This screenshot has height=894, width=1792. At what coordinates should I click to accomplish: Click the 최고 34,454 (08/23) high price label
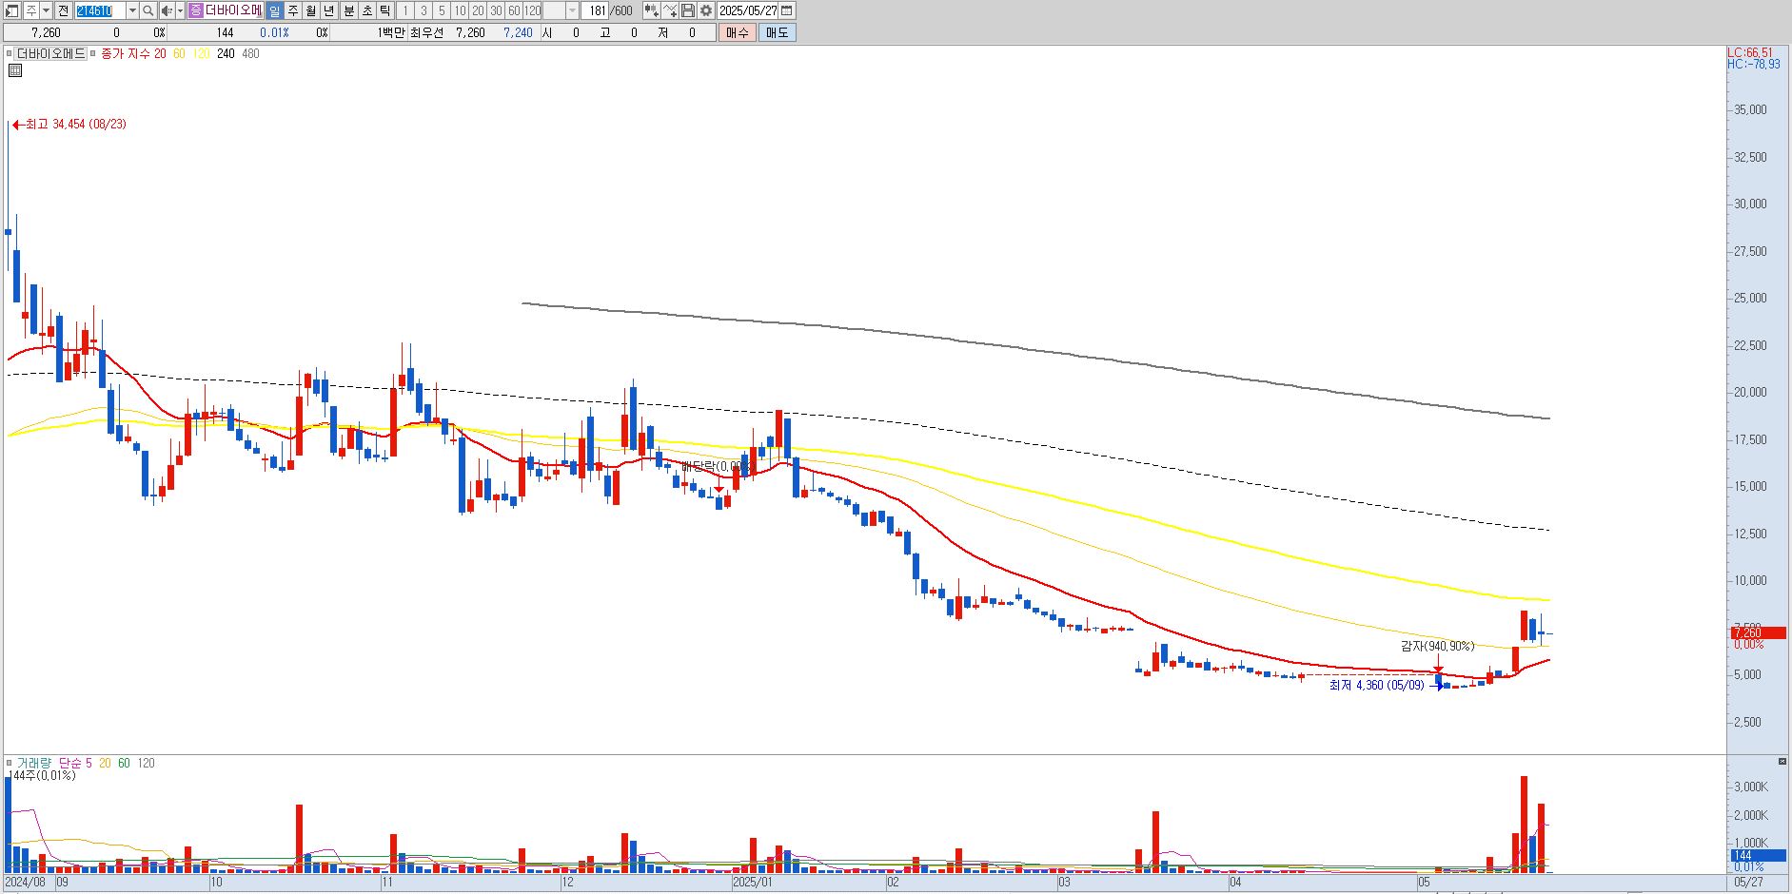coord(76,125)
